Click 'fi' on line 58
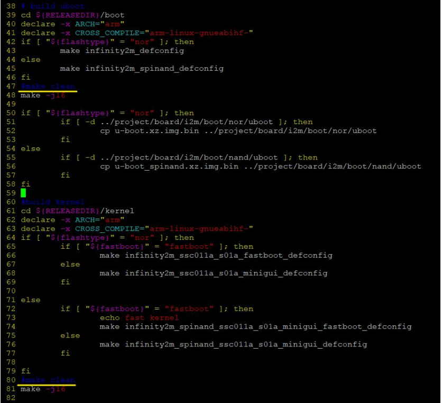Image resolution: width=442 pixels, height=403 pixels. (25, 184)
